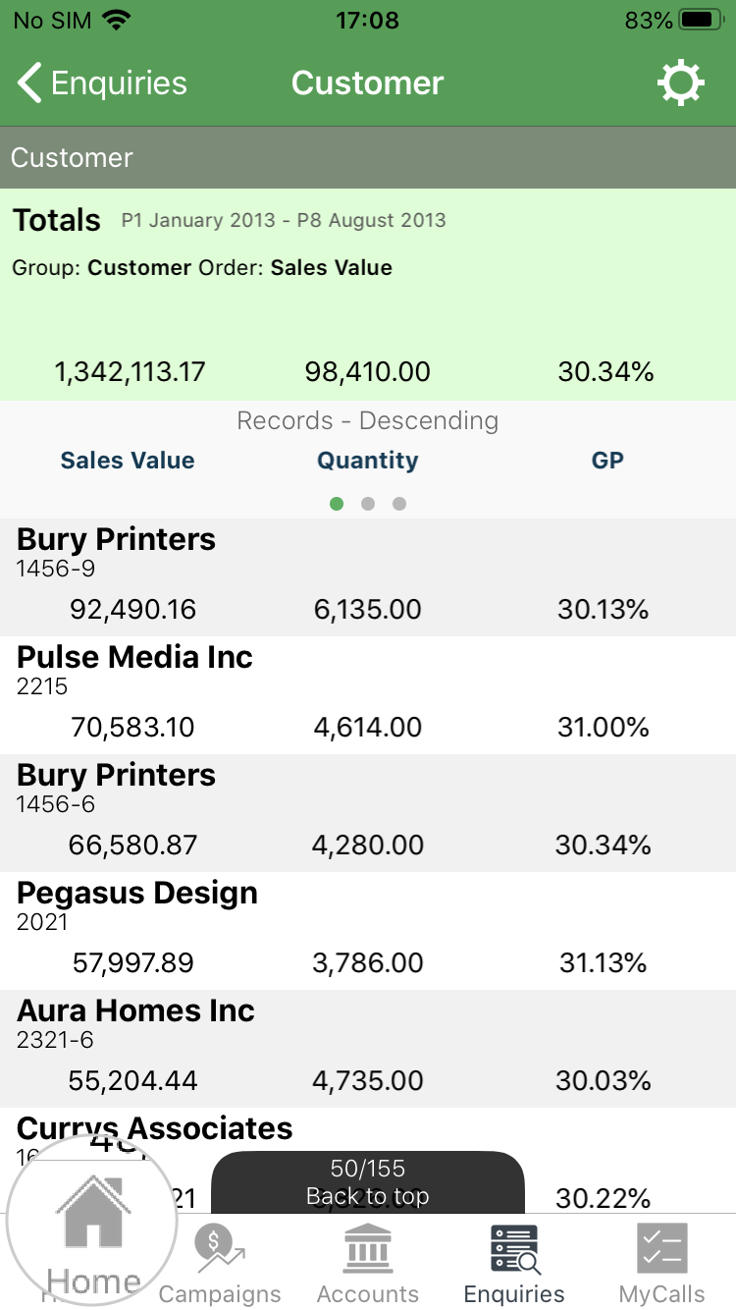Screen dimensions: 736x1310
Task: Select the third page indicator dot
Action: (x=399, y=504)
